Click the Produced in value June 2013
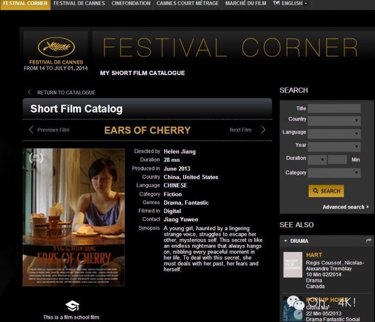This screenshot has width=375, height=322. [177, 169]
